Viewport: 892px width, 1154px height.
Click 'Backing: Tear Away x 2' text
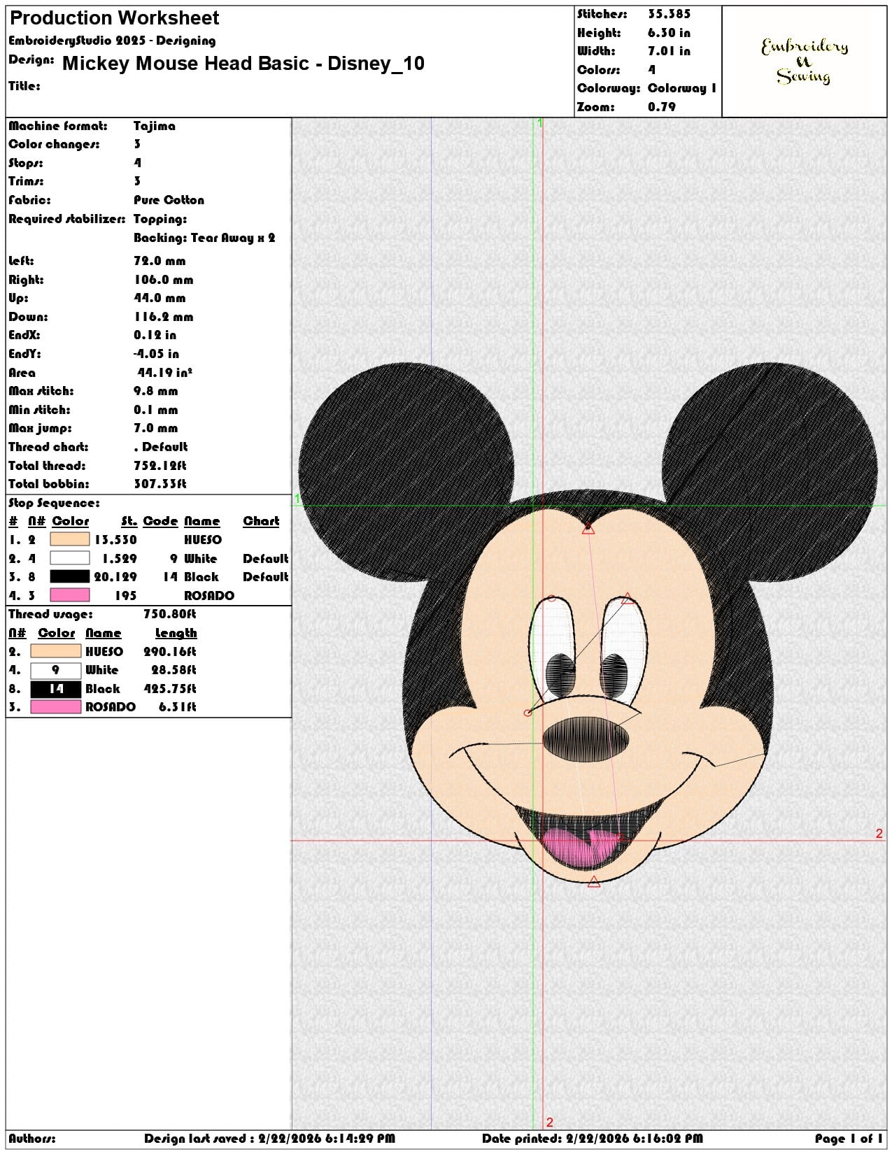(x=204, y=238)
